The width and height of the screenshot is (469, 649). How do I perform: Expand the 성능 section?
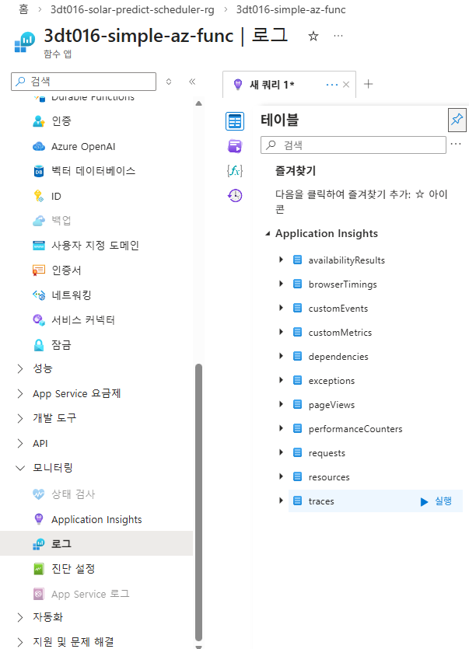pyautogui.click(x=20, y=368)
